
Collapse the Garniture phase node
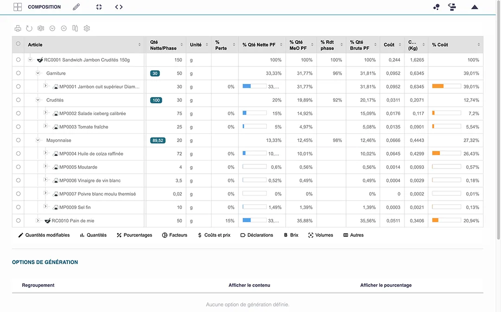coord(38,73)
